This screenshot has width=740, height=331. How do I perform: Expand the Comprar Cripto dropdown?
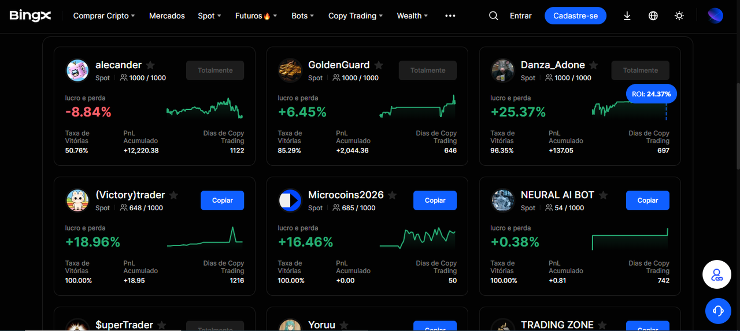(x=103, y=16)
